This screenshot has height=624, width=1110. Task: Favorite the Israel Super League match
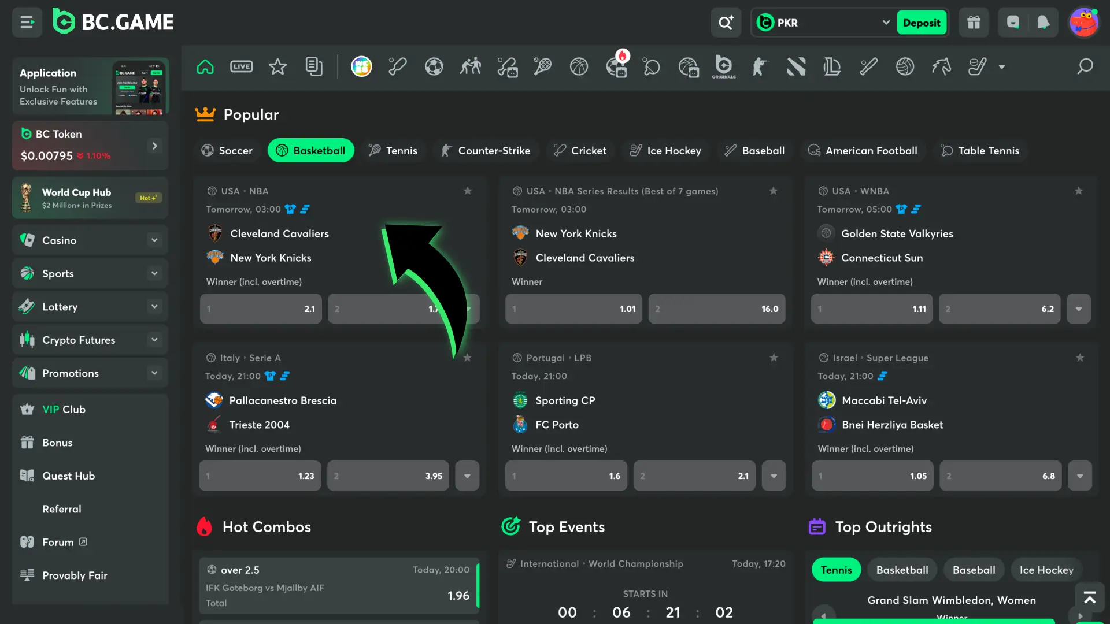tap(1080, 358)
